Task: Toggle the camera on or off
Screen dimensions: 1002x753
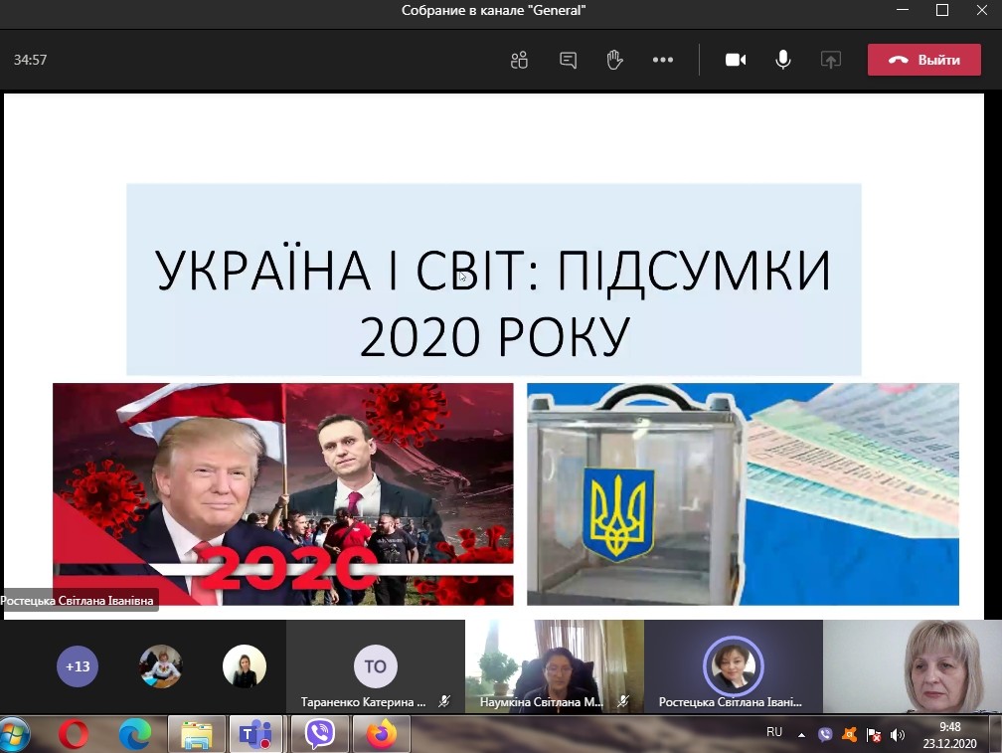Action: click(736, 60)
